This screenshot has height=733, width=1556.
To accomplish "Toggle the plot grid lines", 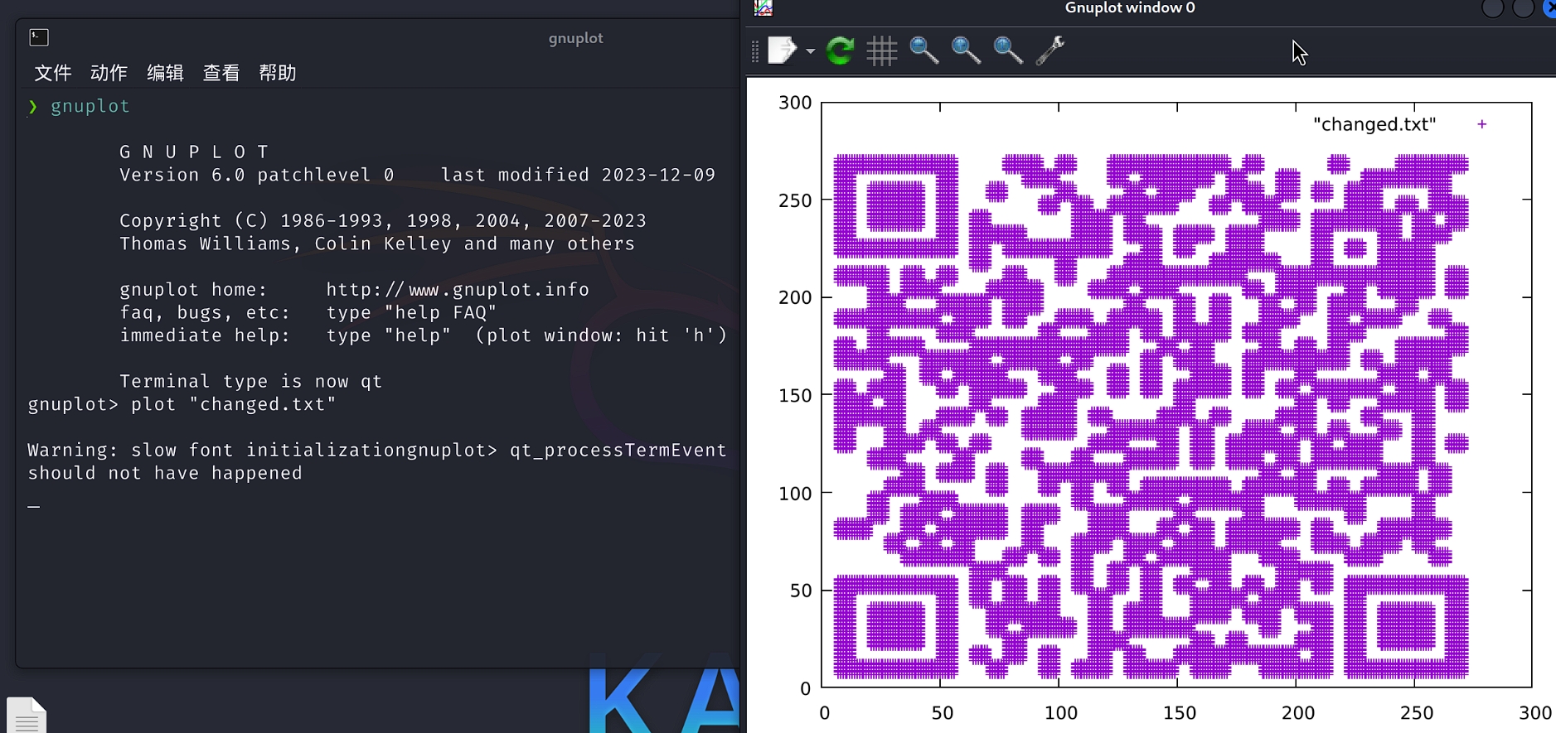I will (881, 51).
